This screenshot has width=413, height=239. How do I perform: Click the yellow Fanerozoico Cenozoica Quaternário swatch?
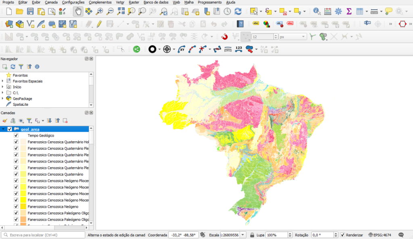[23, 174]
